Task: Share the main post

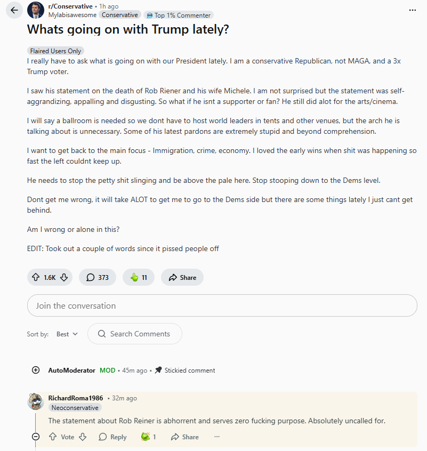Action: [182, 277]
